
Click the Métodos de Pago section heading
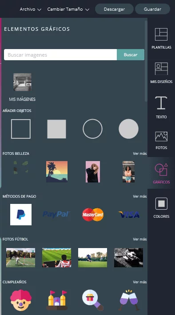(x=20, y=196)
